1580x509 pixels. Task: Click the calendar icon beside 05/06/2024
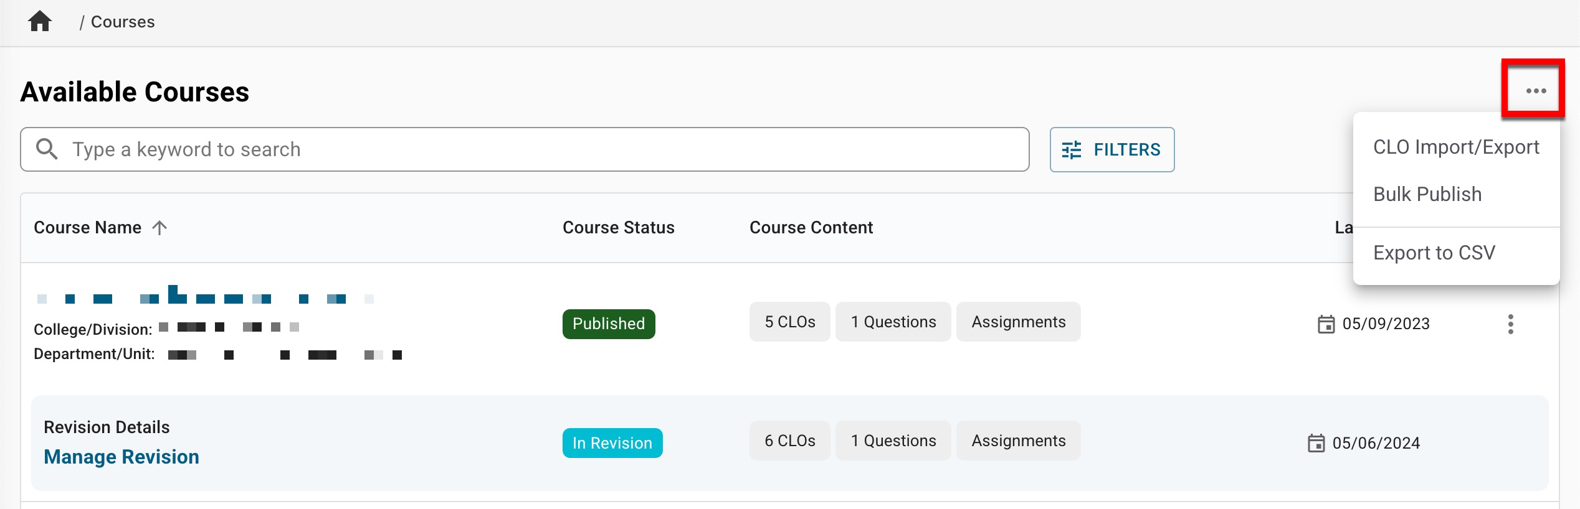click(1316, 443)
